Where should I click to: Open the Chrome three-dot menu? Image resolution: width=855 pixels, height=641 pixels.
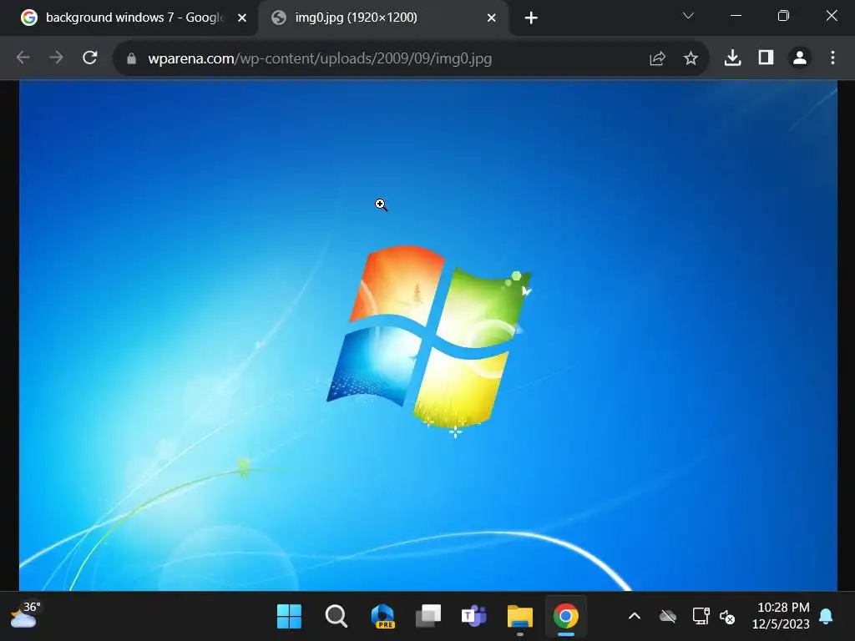832,58
